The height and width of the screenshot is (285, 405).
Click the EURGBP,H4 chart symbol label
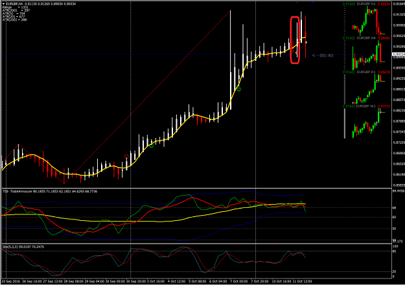tap(14, 4)
